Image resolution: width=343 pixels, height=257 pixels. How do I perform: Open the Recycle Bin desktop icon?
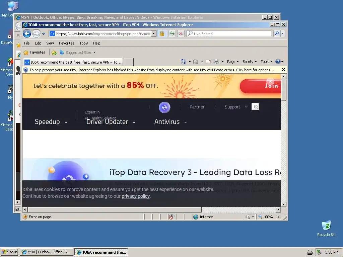(326, 229)
